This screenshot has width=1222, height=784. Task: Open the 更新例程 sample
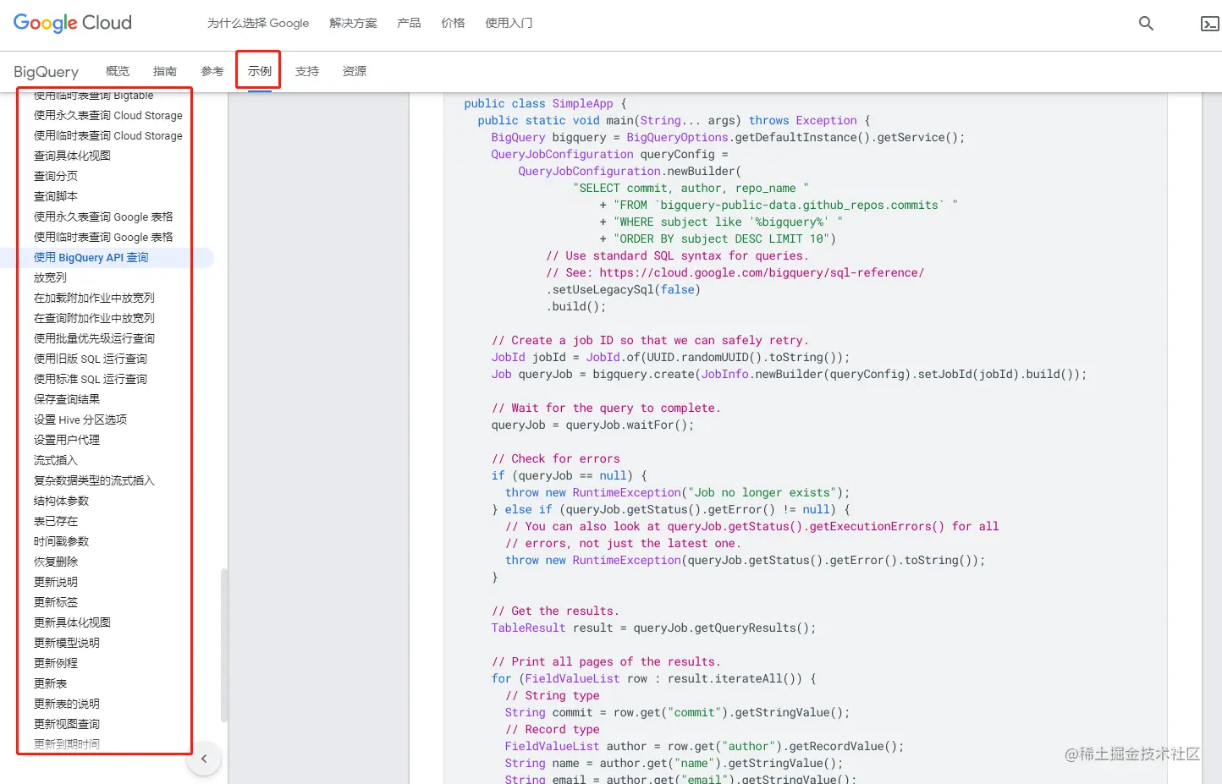pyautogui.click(x=56, y=663)
